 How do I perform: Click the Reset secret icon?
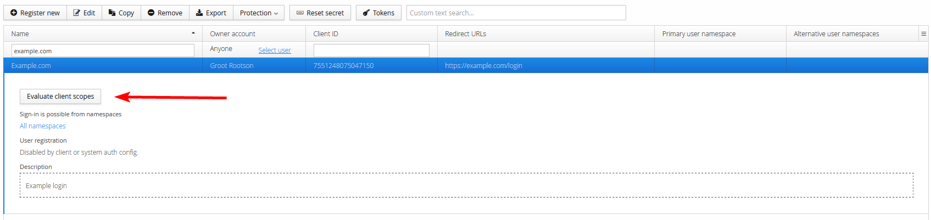coord(300,13)
